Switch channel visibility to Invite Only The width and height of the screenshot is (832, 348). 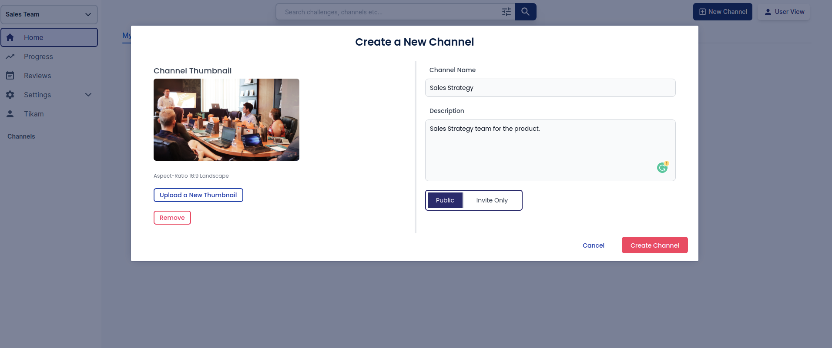[492, 200]
